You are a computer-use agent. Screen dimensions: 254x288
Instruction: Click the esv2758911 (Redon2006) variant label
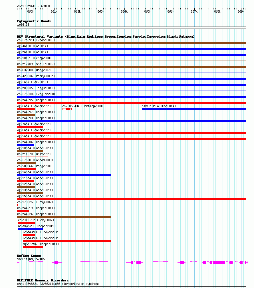tap(36, 40)
